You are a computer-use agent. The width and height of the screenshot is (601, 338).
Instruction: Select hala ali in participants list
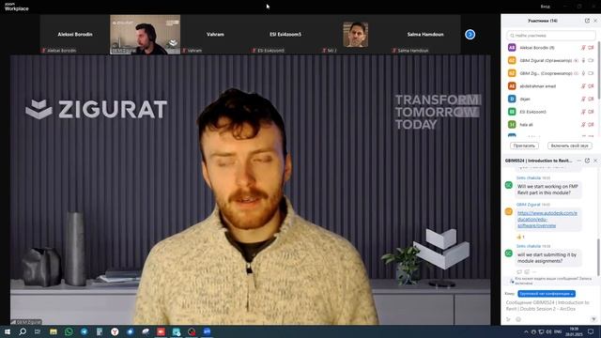(551, 125)
